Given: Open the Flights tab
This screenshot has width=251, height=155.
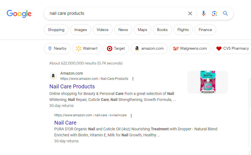Looking at the screenshot, I should 183,30.
